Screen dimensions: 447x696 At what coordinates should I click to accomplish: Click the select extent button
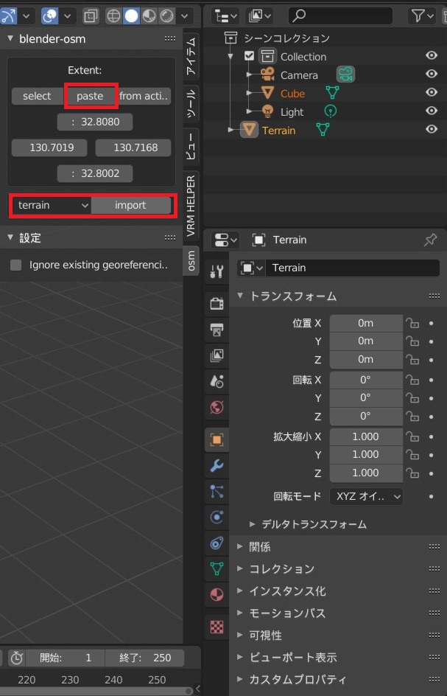(x=38, y=96)
